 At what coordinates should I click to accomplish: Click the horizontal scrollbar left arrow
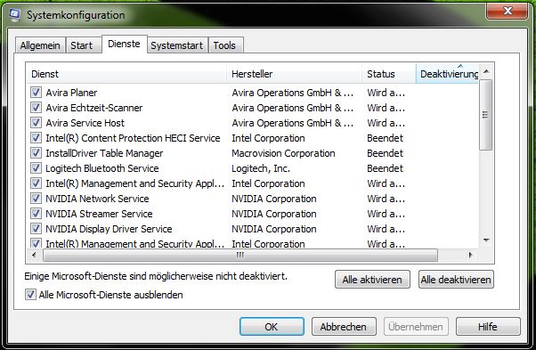[34, 255]
